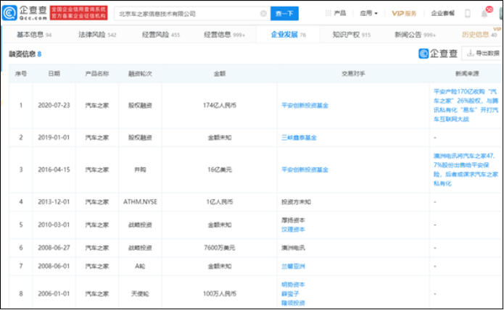This screenshot has width=504, height=310.
Task: Open VIP服务 in the header
Action: pos(404,13)
